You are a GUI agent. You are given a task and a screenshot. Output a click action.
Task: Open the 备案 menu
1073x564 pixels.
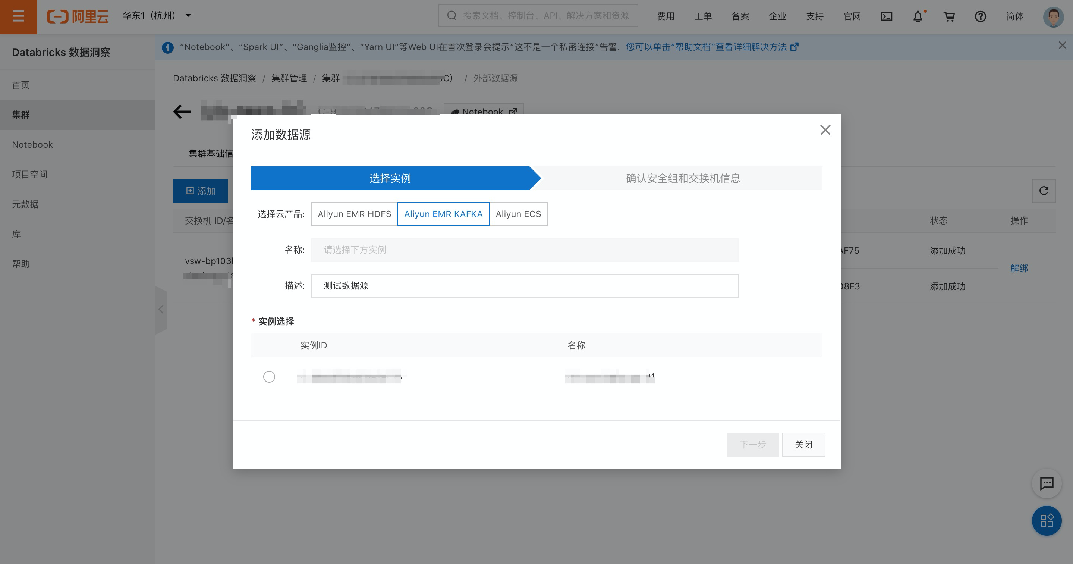[740, 16]
